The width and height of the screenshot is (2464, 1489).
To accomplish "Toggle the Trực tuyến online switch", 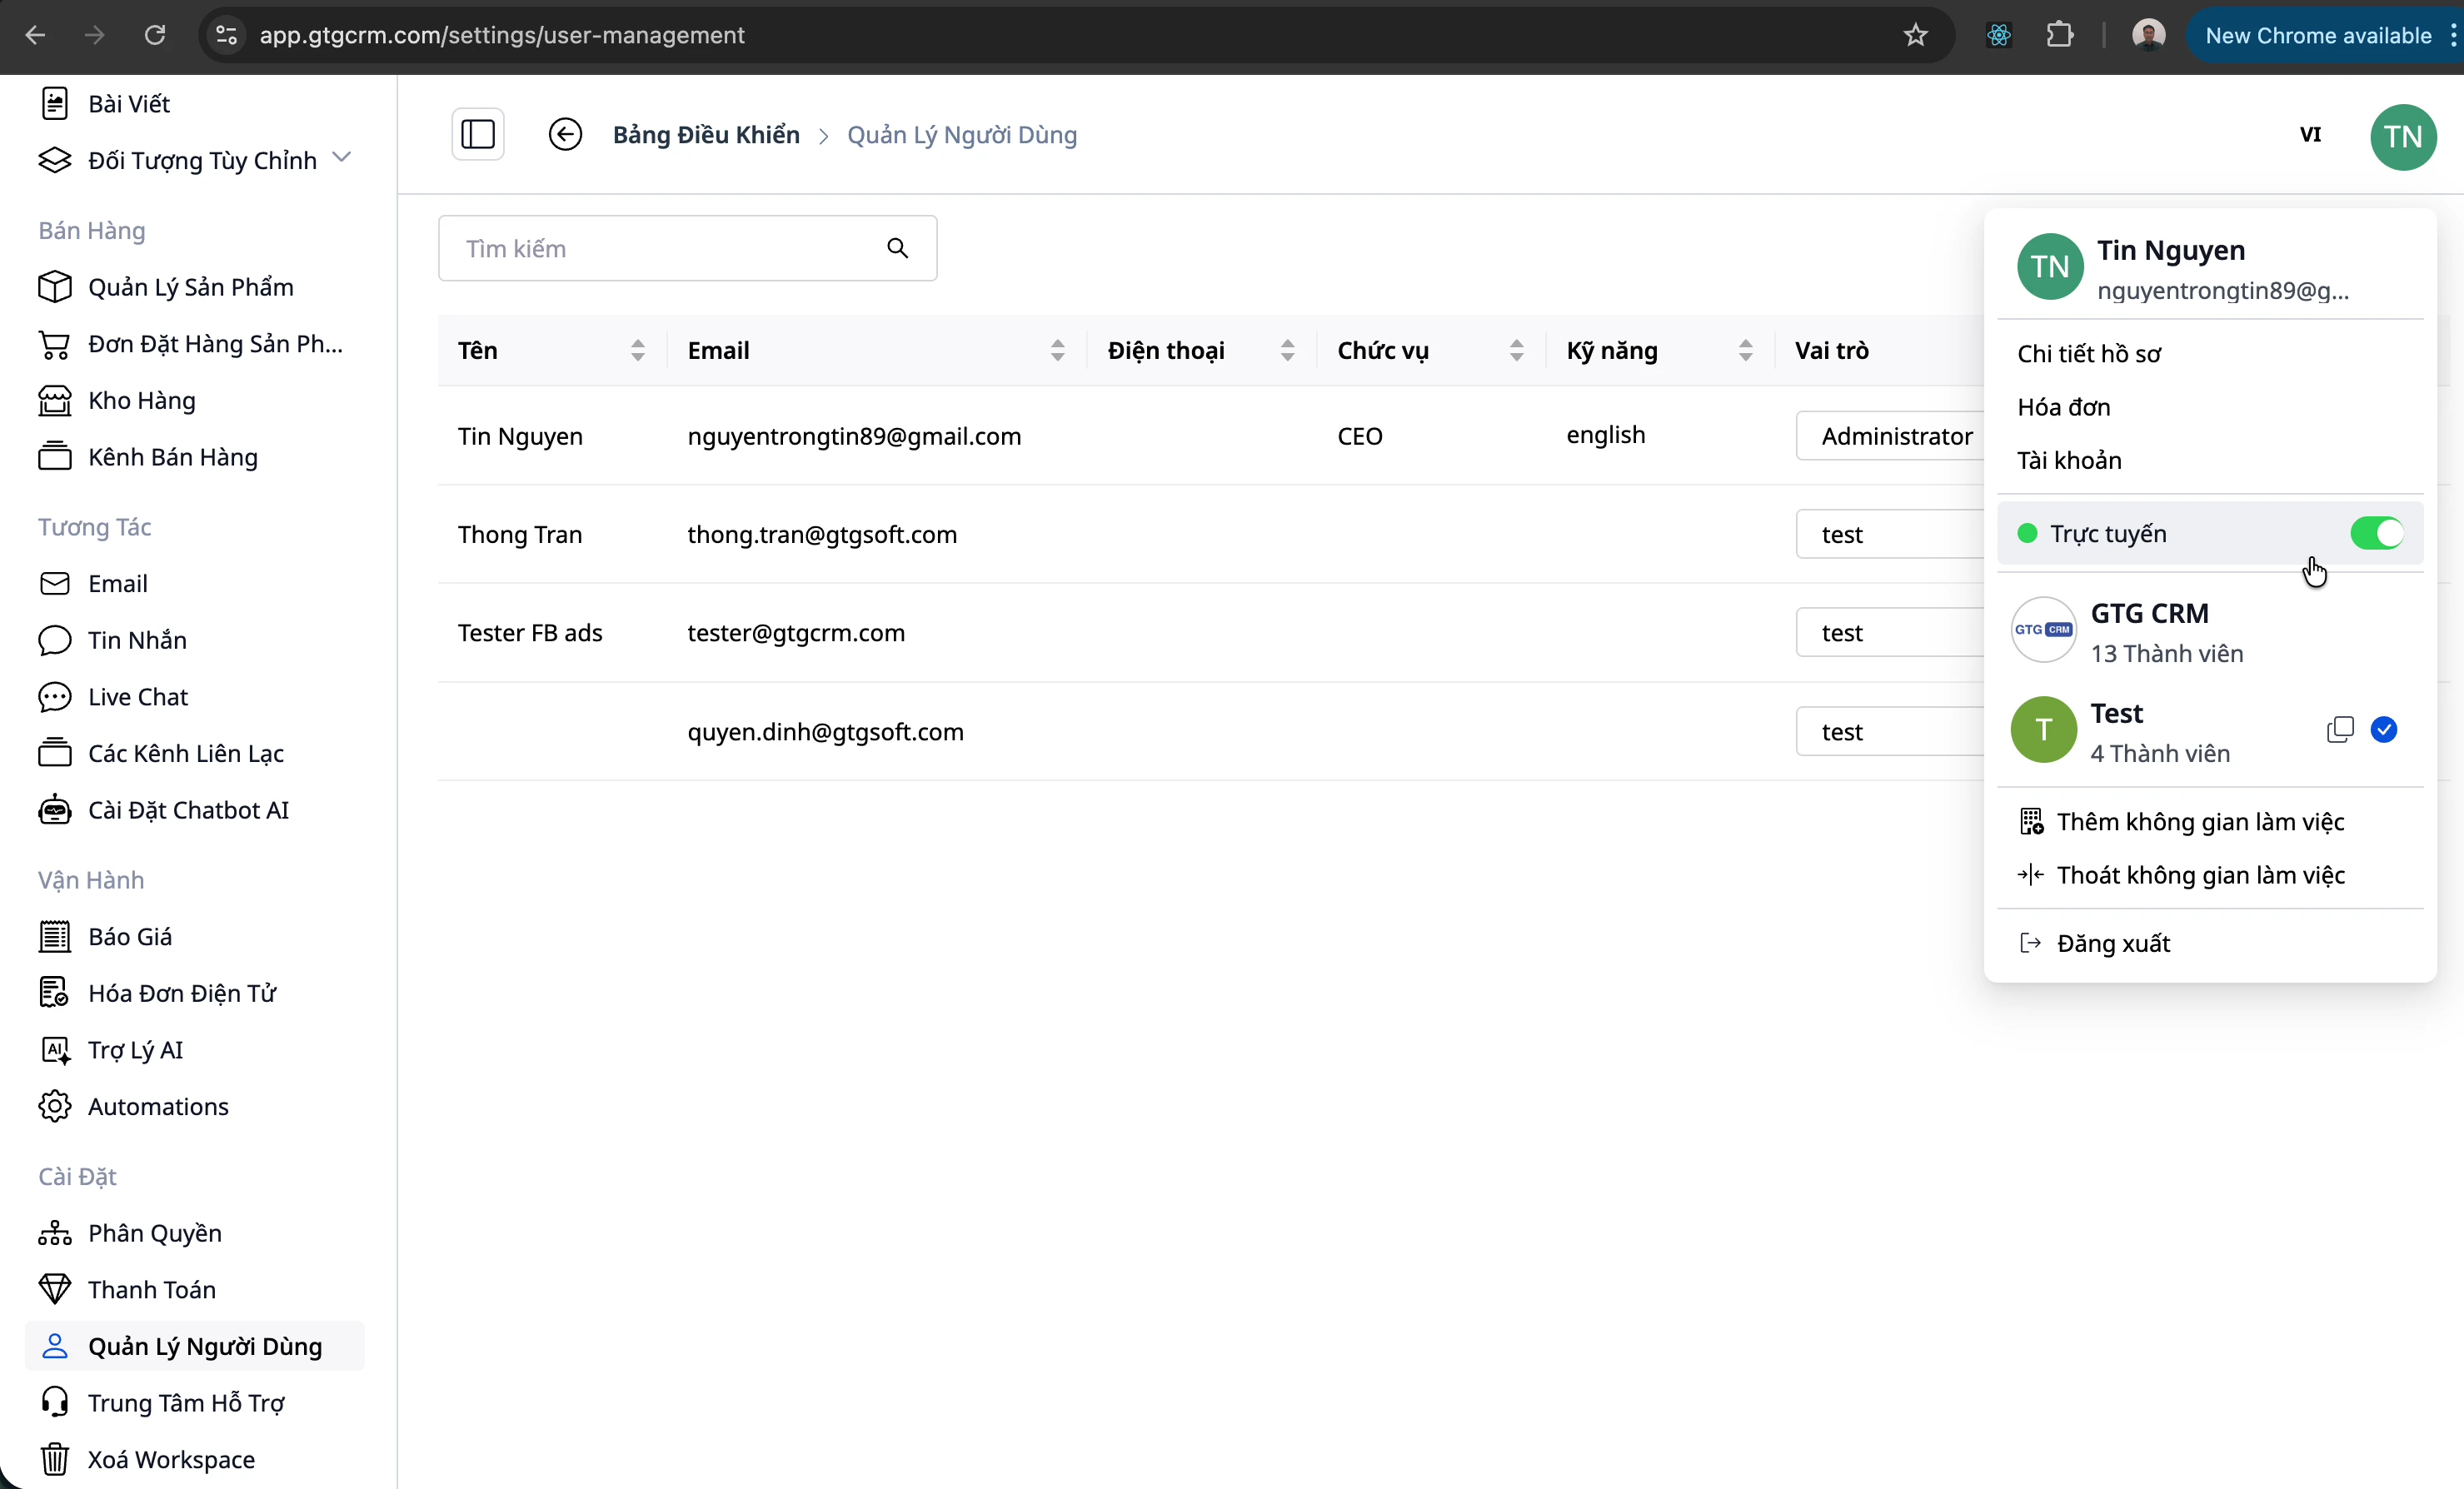I will click(x=2376, y=533).
